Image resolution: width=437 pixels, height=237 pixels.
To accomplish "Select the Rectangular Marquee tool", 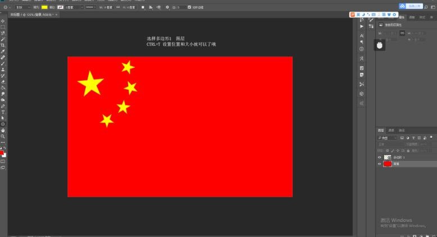I will [x=3, y=27].
